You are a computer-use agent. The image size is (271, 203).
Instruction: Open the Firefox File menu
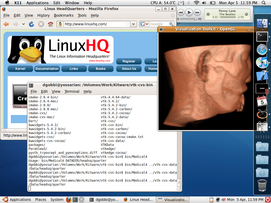click(x=6, y=15)
